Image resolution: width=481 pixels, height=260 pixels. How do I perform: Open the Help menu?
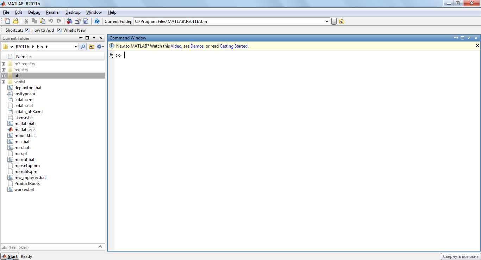(112, 12)
